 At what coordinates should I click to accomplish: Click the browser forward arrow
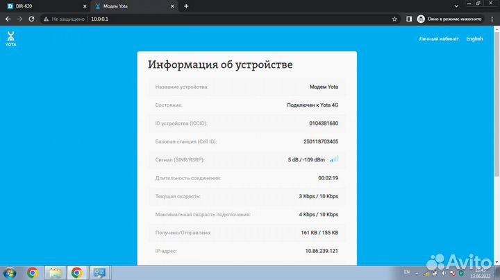[19, 19]
